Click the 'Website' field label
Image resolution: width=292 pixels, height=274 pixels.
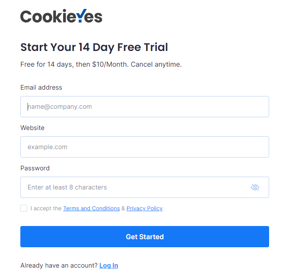[x=32, y=128]
